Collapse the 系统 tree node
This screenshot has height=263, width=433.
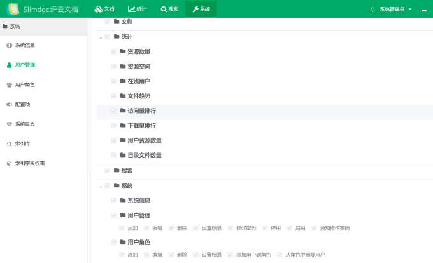pyautogui.click(x=101, y=186)
